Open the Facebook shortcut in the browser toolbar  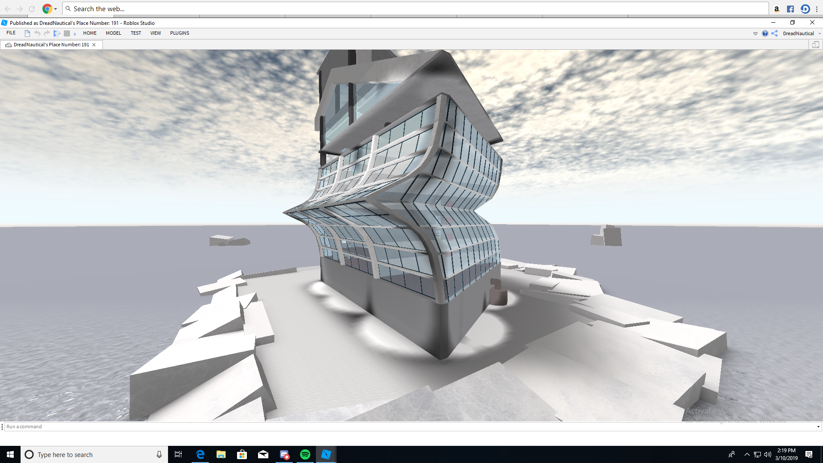click(x=790, y=9)
